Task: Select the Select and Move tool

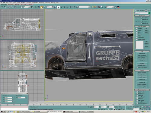Action: [x=36, y=7]
